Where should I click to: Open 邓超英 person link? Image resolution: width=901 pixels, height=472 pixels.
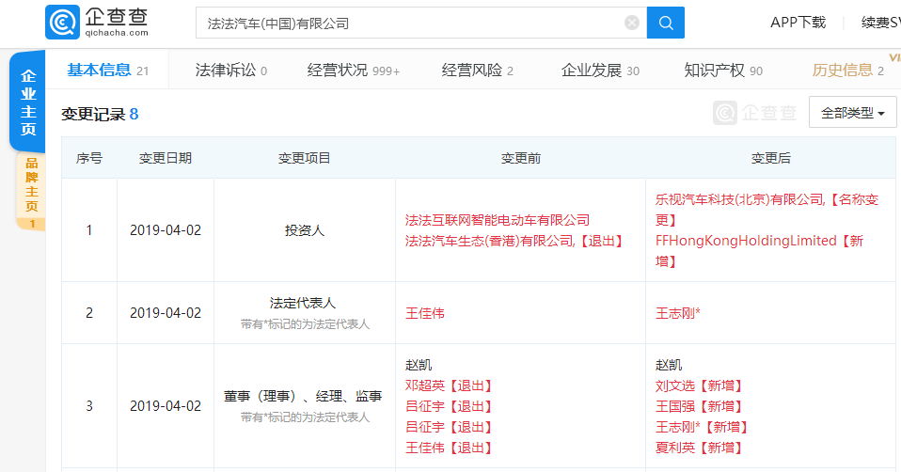(x=425, y=385)
